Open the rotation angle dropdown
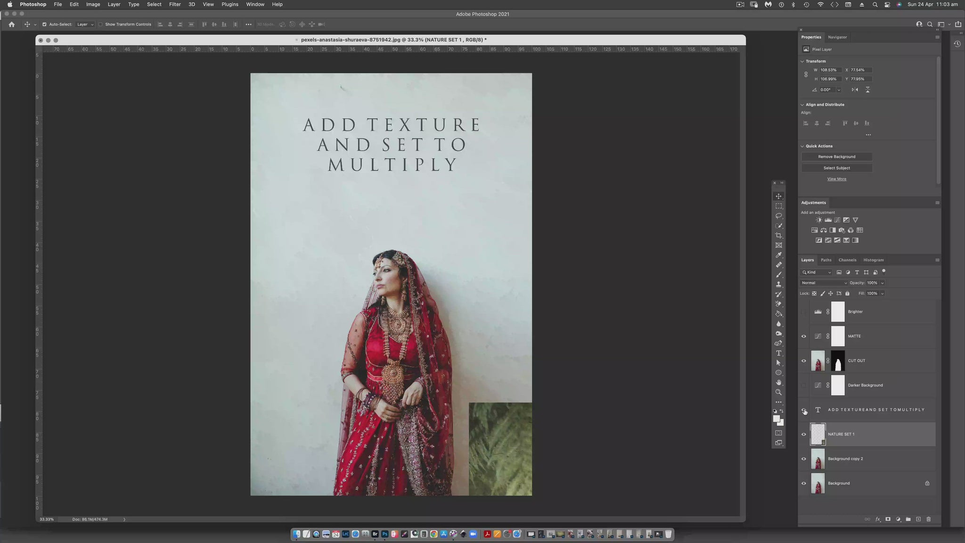The image size is (965, 543). [839, 90]
